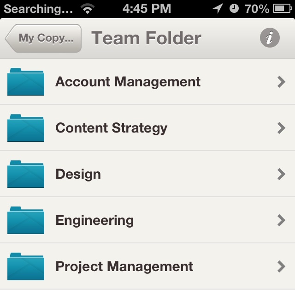This screenshot has height=290, width=295.
Task: Tap the battery indicator icon
Action: [283, 9]
